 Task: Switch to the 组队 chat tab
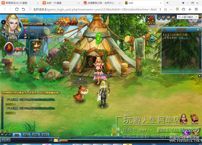[36, 135]
